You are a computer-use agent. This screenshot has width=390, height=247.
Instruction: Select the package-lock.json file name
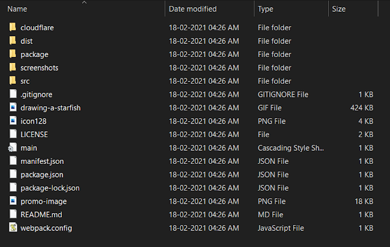[50, 188]
